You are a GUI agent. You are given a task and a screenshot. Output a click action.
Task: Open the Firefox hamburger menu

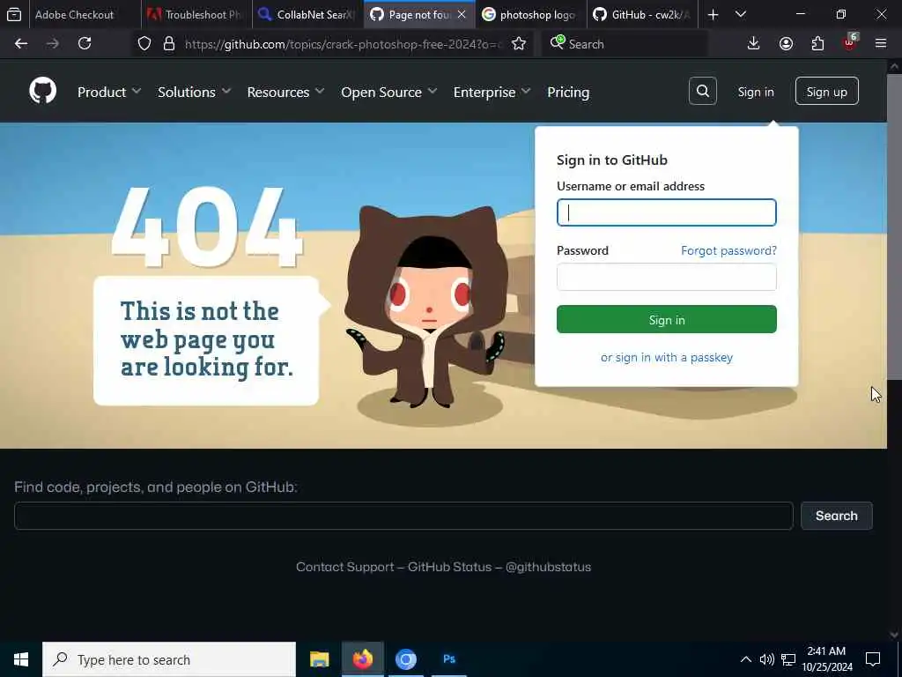point(881,44)
